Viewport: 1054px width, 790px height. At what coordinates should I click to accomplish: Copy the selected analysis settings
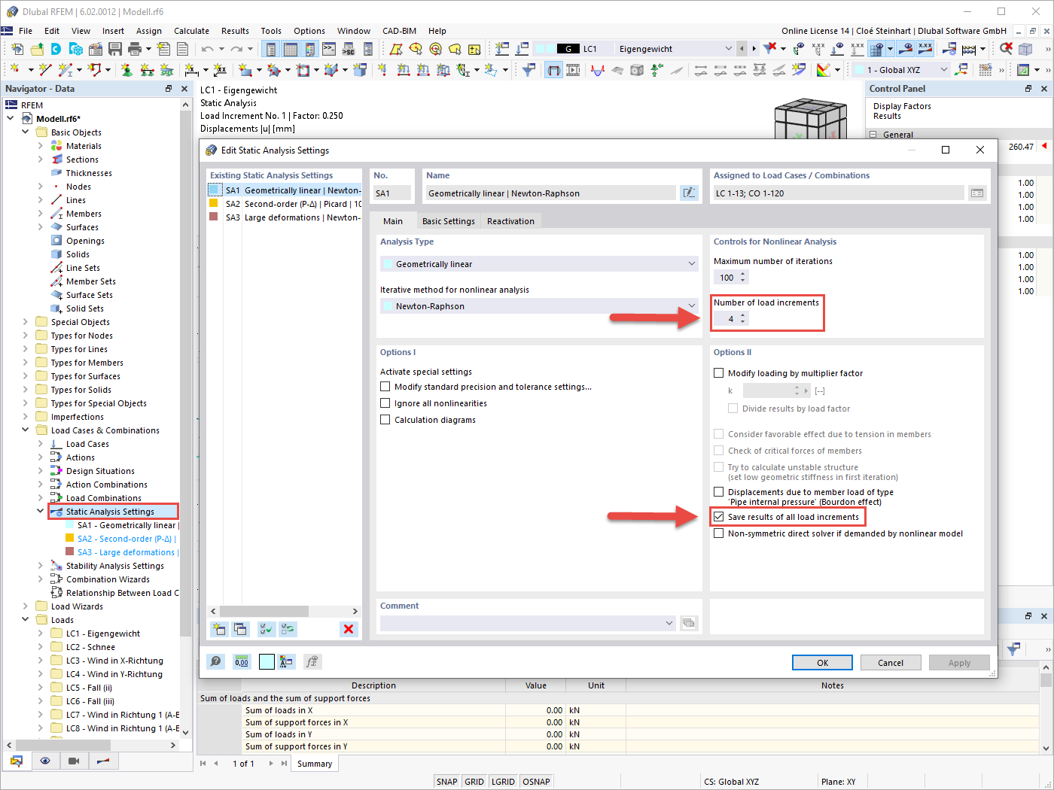point(241,629)
